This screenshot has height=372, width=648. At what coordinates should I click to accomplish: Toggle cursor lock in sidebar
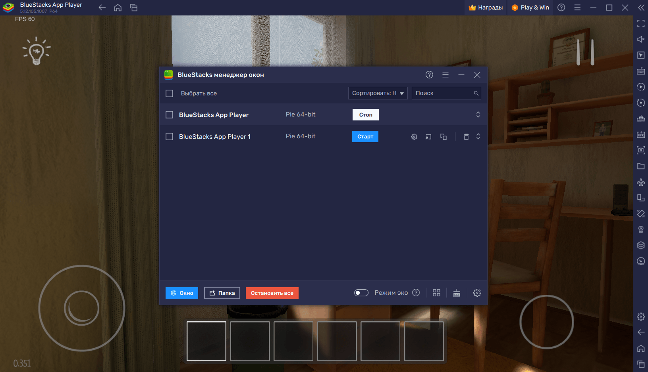[641, 55]
